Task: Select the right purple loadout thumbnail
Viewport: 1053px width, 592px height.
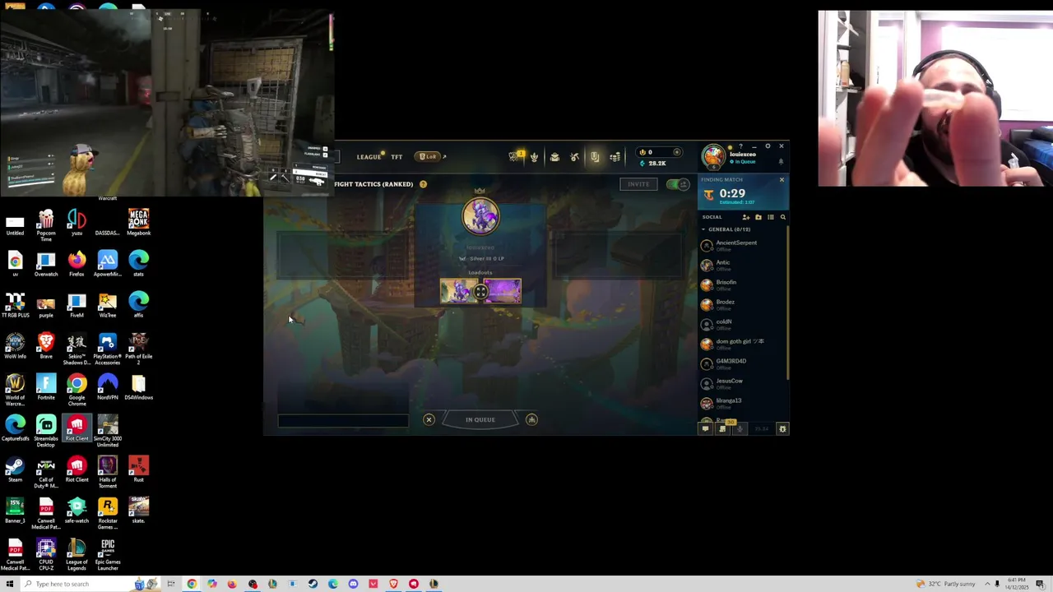Action: [x=503, y=291]
